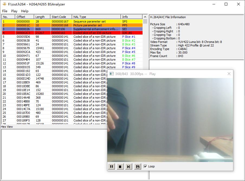Save the current frame with the floppy icon
The width and height of the screenshot is (245, 181).
[x=137, y=166]
